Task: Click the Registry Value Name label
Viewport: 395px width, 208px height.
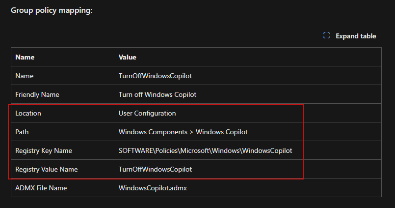Action: coord(46,169)
